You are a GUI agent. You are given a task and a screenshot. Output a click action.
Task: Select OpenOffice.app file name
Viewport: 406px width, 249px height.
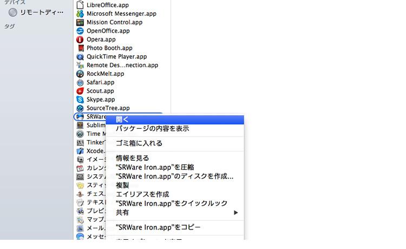point(108,31)
